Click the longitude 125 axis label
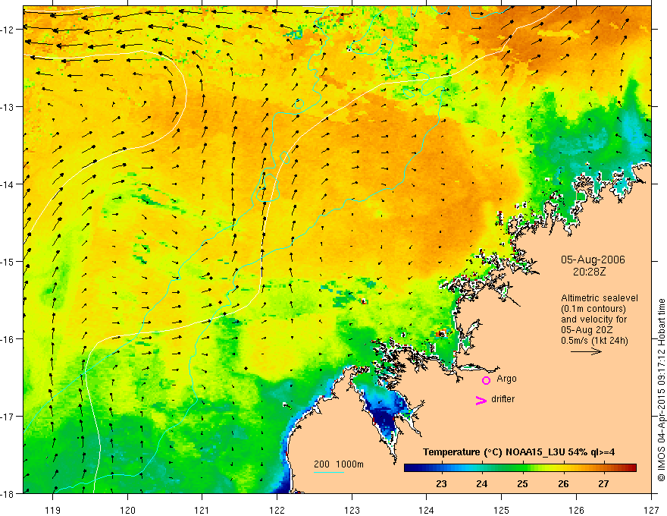 (502, 510)
